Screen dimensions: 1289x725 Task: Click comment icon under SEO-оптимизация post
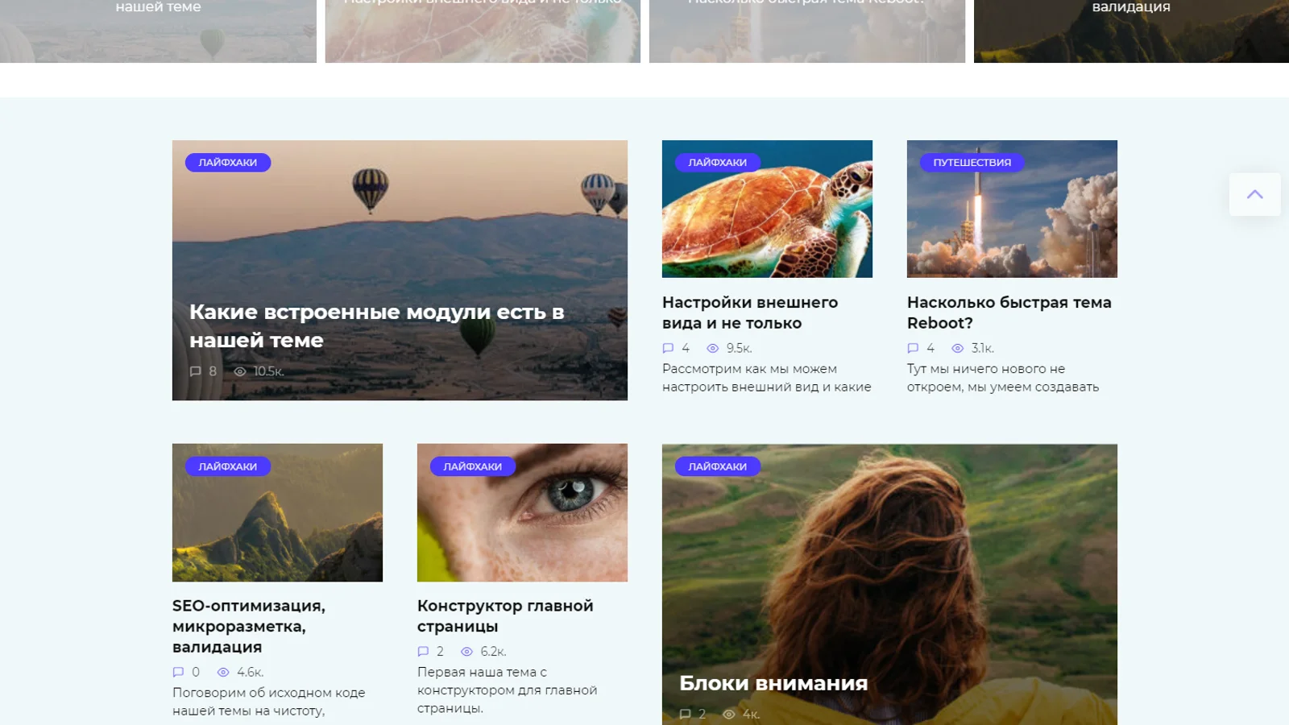coord(178,672)
